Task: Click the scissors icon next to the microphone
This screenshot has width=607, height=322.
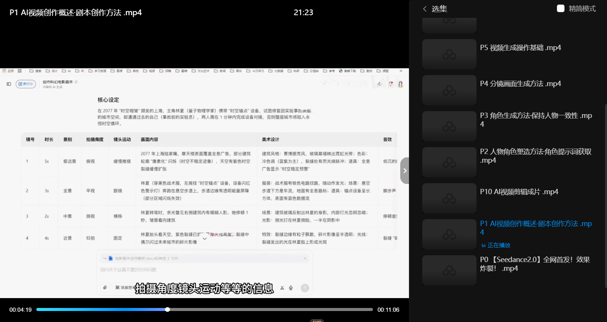Action: tap(282, 288)
